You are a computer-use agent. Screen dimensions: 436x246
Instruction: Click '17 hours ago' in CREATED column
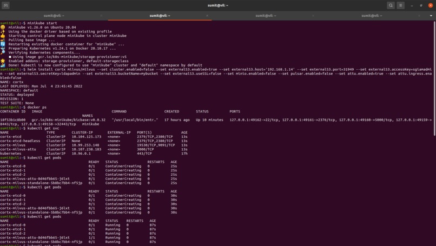pyautogui.click(x=177, y=120)
